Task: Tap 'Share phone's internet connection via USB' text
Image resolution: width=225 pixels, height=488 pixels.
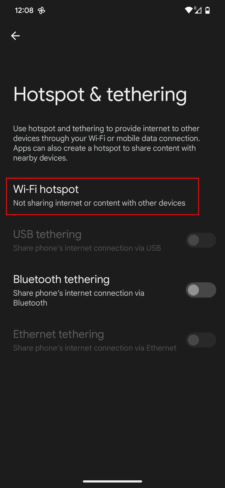Action: pyautogui.click(x=87, y=248)
